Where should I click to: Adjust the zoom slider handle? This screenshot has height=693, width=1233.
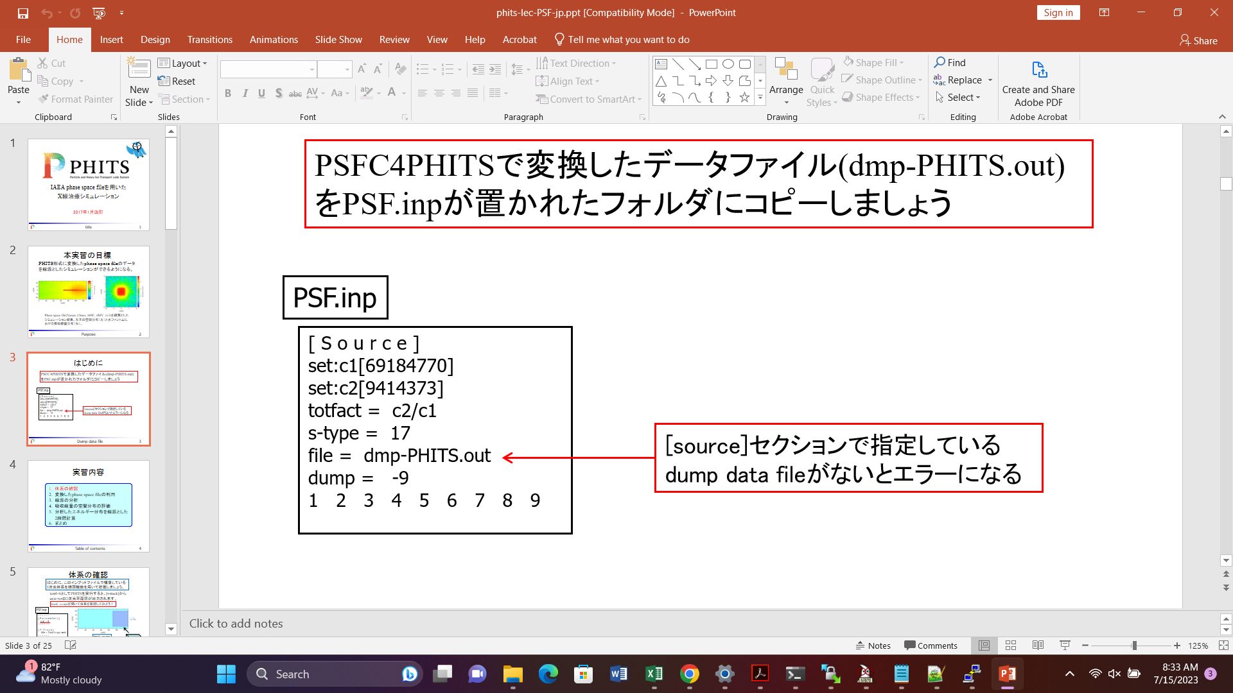[1135, 646]
